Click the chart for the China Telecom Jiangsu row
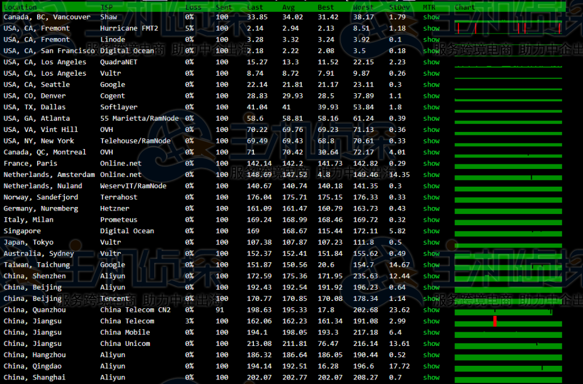583x384 pixels. click(x=508, y=321)
